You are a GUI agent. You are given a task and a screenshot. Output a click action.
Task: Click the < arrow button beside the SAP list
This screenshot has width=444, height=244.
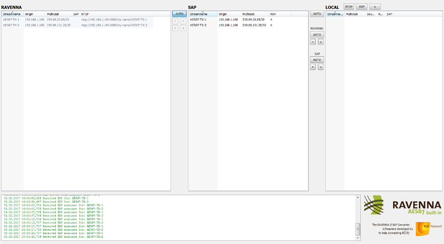(x=183, y=21)
